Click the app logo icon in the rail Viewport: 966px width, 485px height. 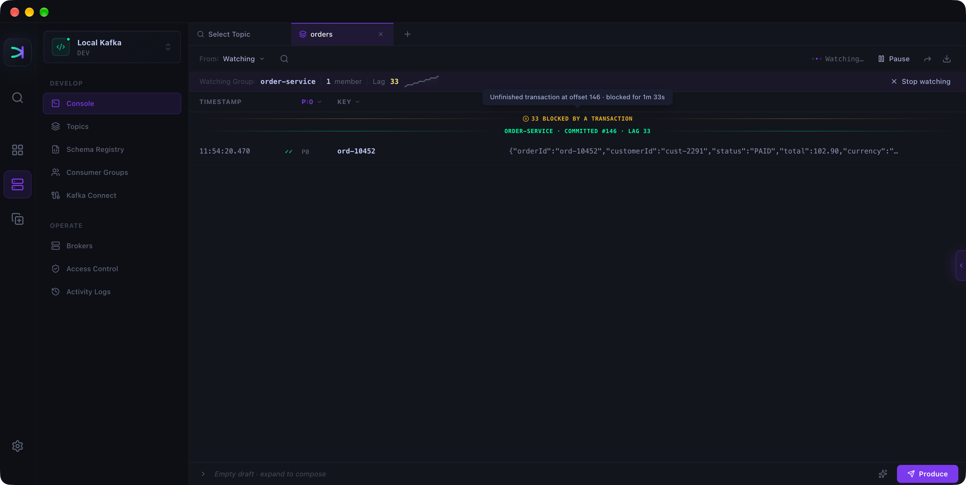17,52
